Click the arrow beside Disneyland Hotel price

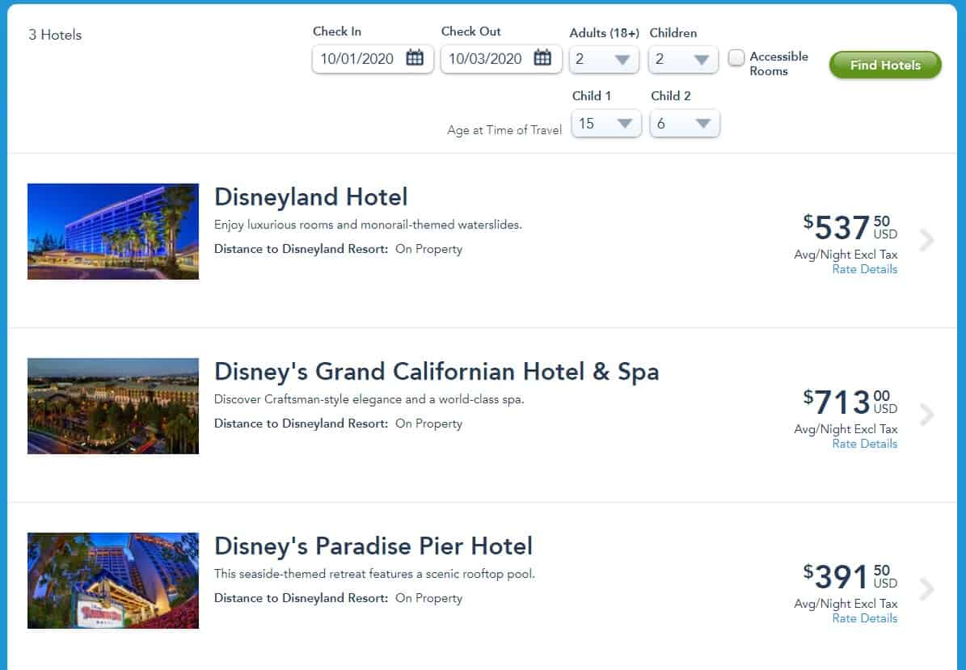pos(927,240)
